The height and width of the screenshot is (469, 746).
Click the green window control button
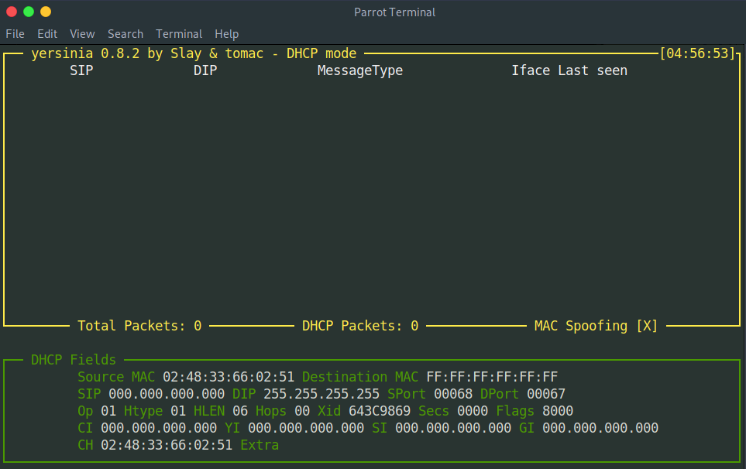pyautogui.click(x=29, y=12)
